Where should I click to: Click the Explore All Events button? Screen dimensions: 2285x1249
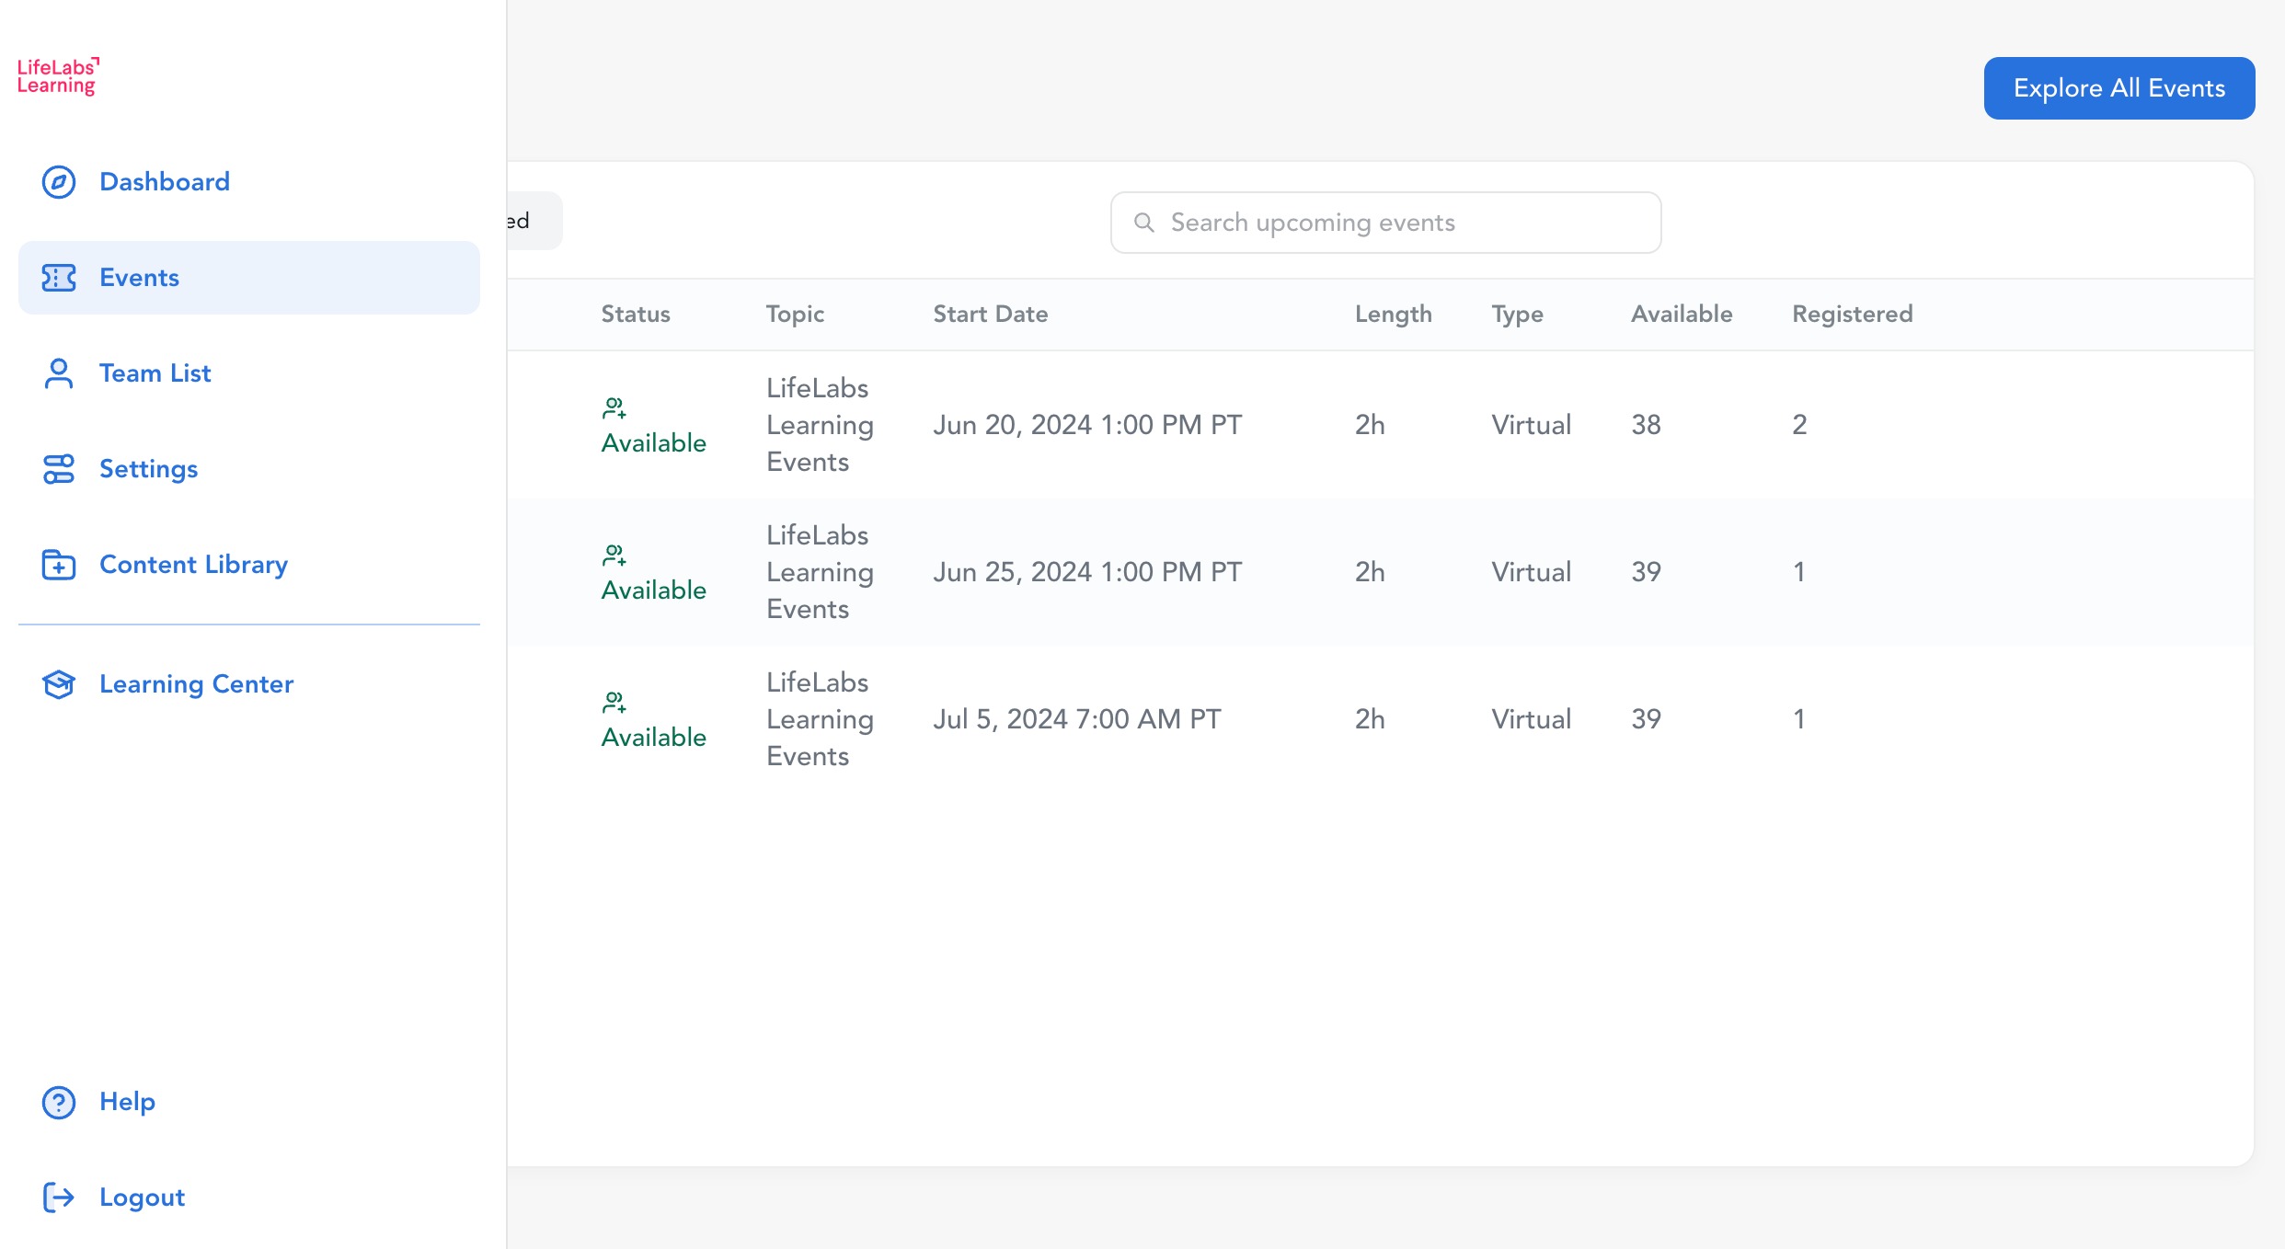(2119, 88)
